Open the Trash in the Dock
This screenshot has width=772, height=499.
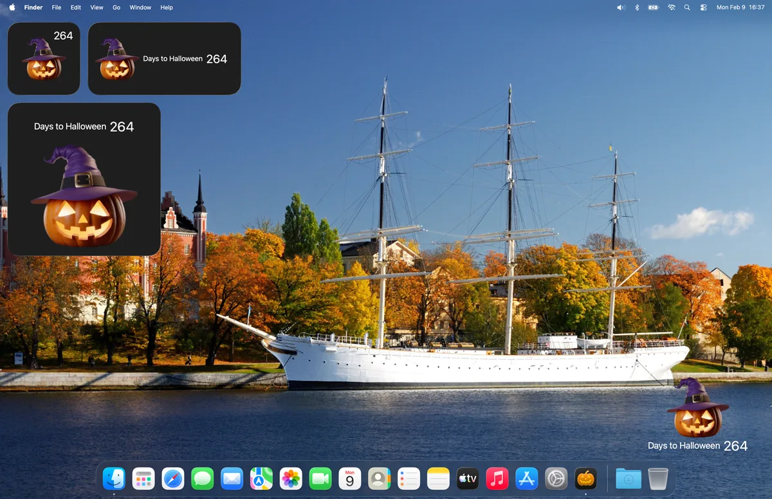click(x=657, y=478)
